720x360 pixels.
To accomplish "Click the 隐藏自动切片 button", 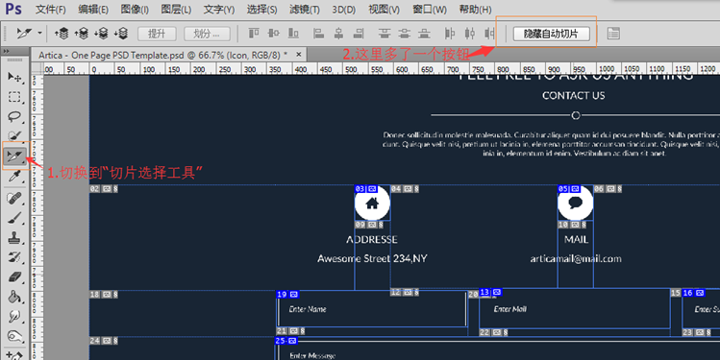I will pos(552,34).
